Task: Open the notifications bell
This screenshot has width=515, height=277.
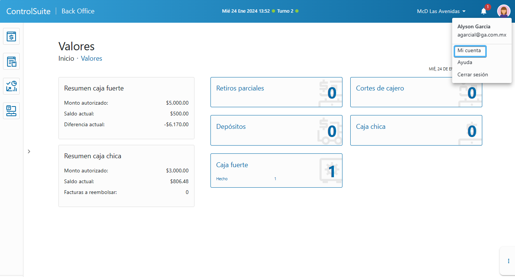Action: (x=483, y=11)
